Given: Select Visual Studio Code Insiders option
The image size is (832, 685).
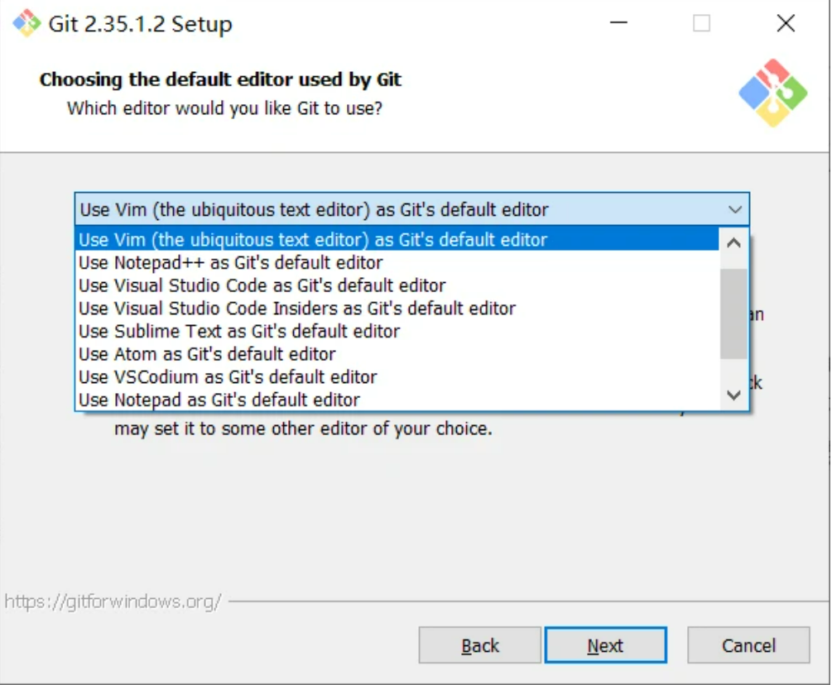Looking at the screenshot, I should tap(296, 309).
